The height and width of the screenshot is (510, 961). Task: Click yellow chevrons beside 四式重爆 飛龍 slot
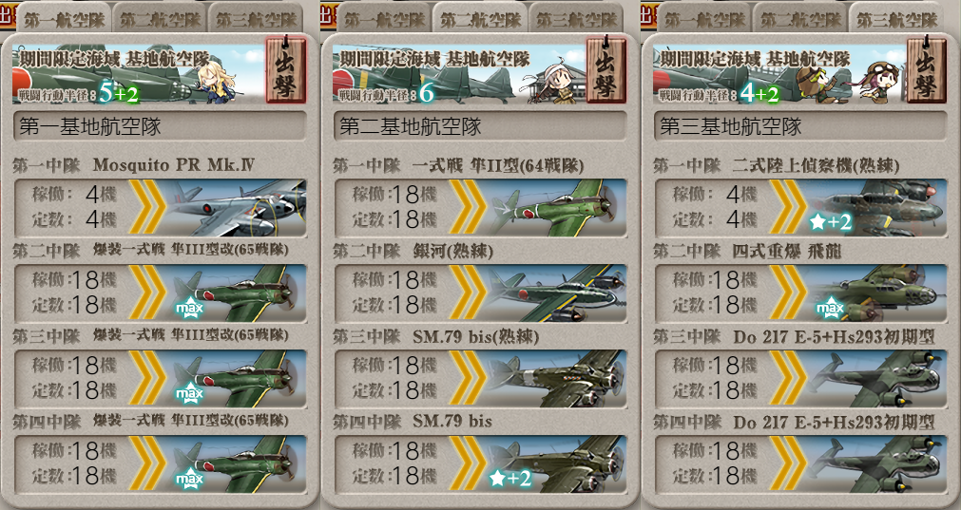(789, 293)
